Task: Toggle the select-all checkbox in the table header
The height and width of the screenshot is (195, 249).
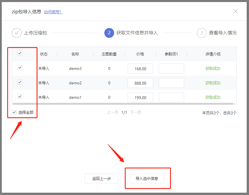Action: pos(20,53)
